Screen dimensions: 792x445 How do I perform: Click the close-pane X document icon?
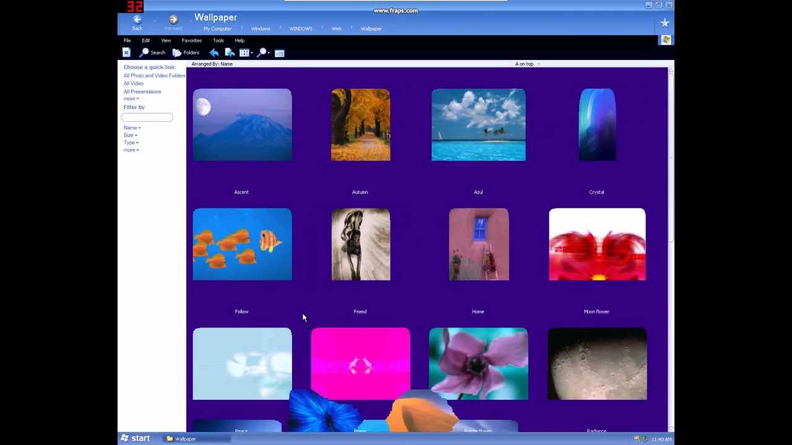pos(126,53)
